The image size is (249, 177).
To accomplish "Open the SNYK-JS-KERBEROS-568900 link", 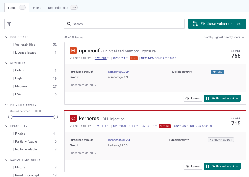I will click(x=193, y=126).
